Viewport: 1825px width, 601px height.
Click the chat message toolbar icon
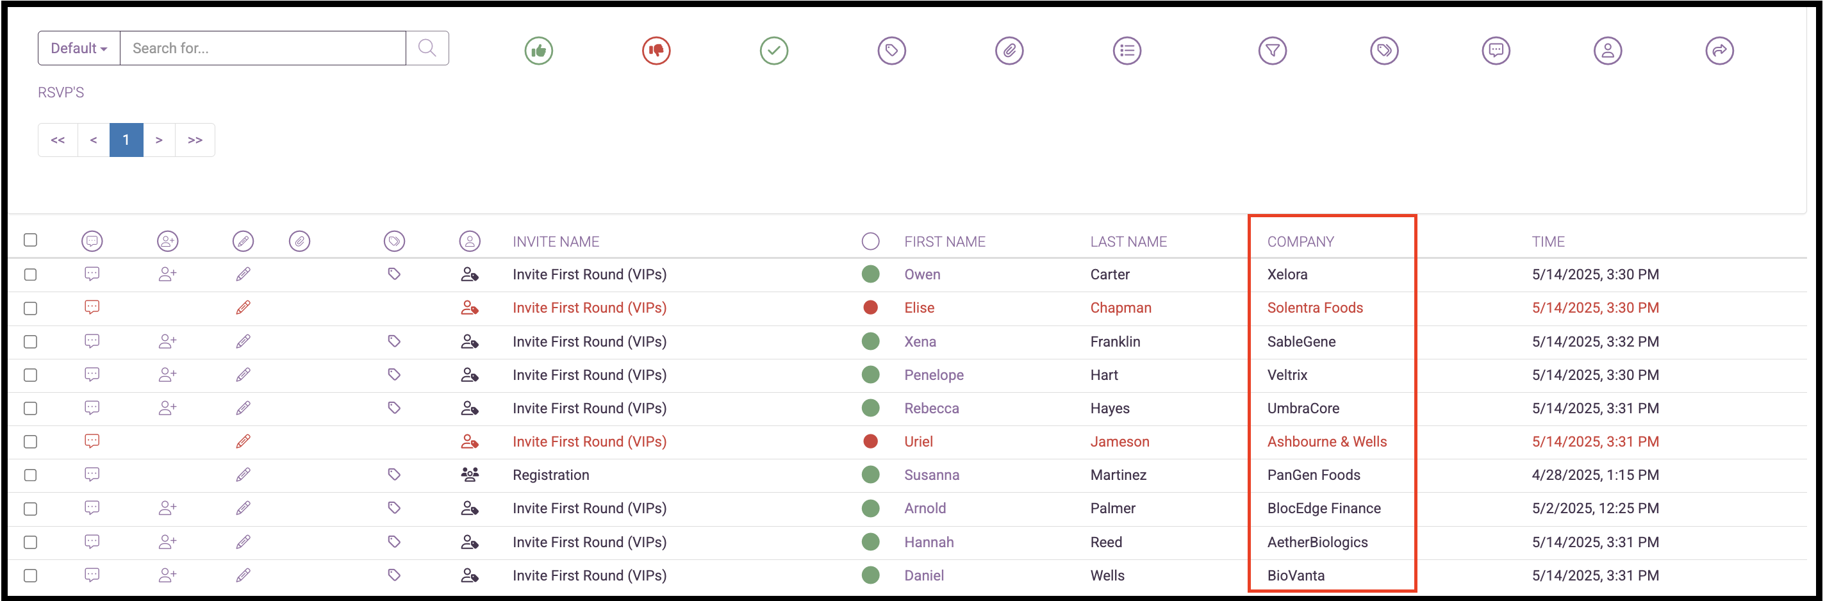click(1496, 51)
